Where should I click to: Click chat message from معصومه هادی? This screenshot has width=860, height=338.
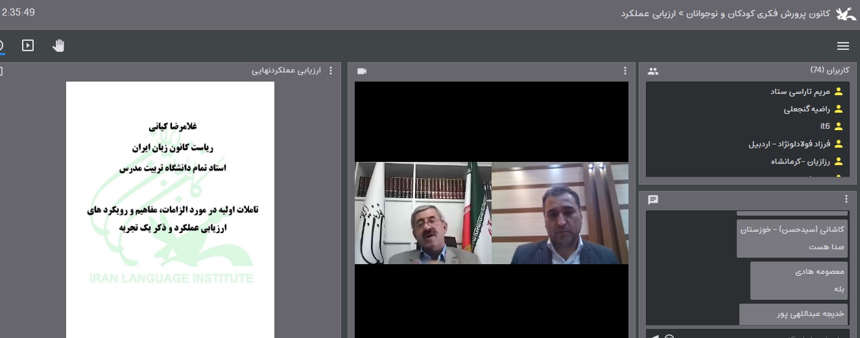tap(798, 280)
